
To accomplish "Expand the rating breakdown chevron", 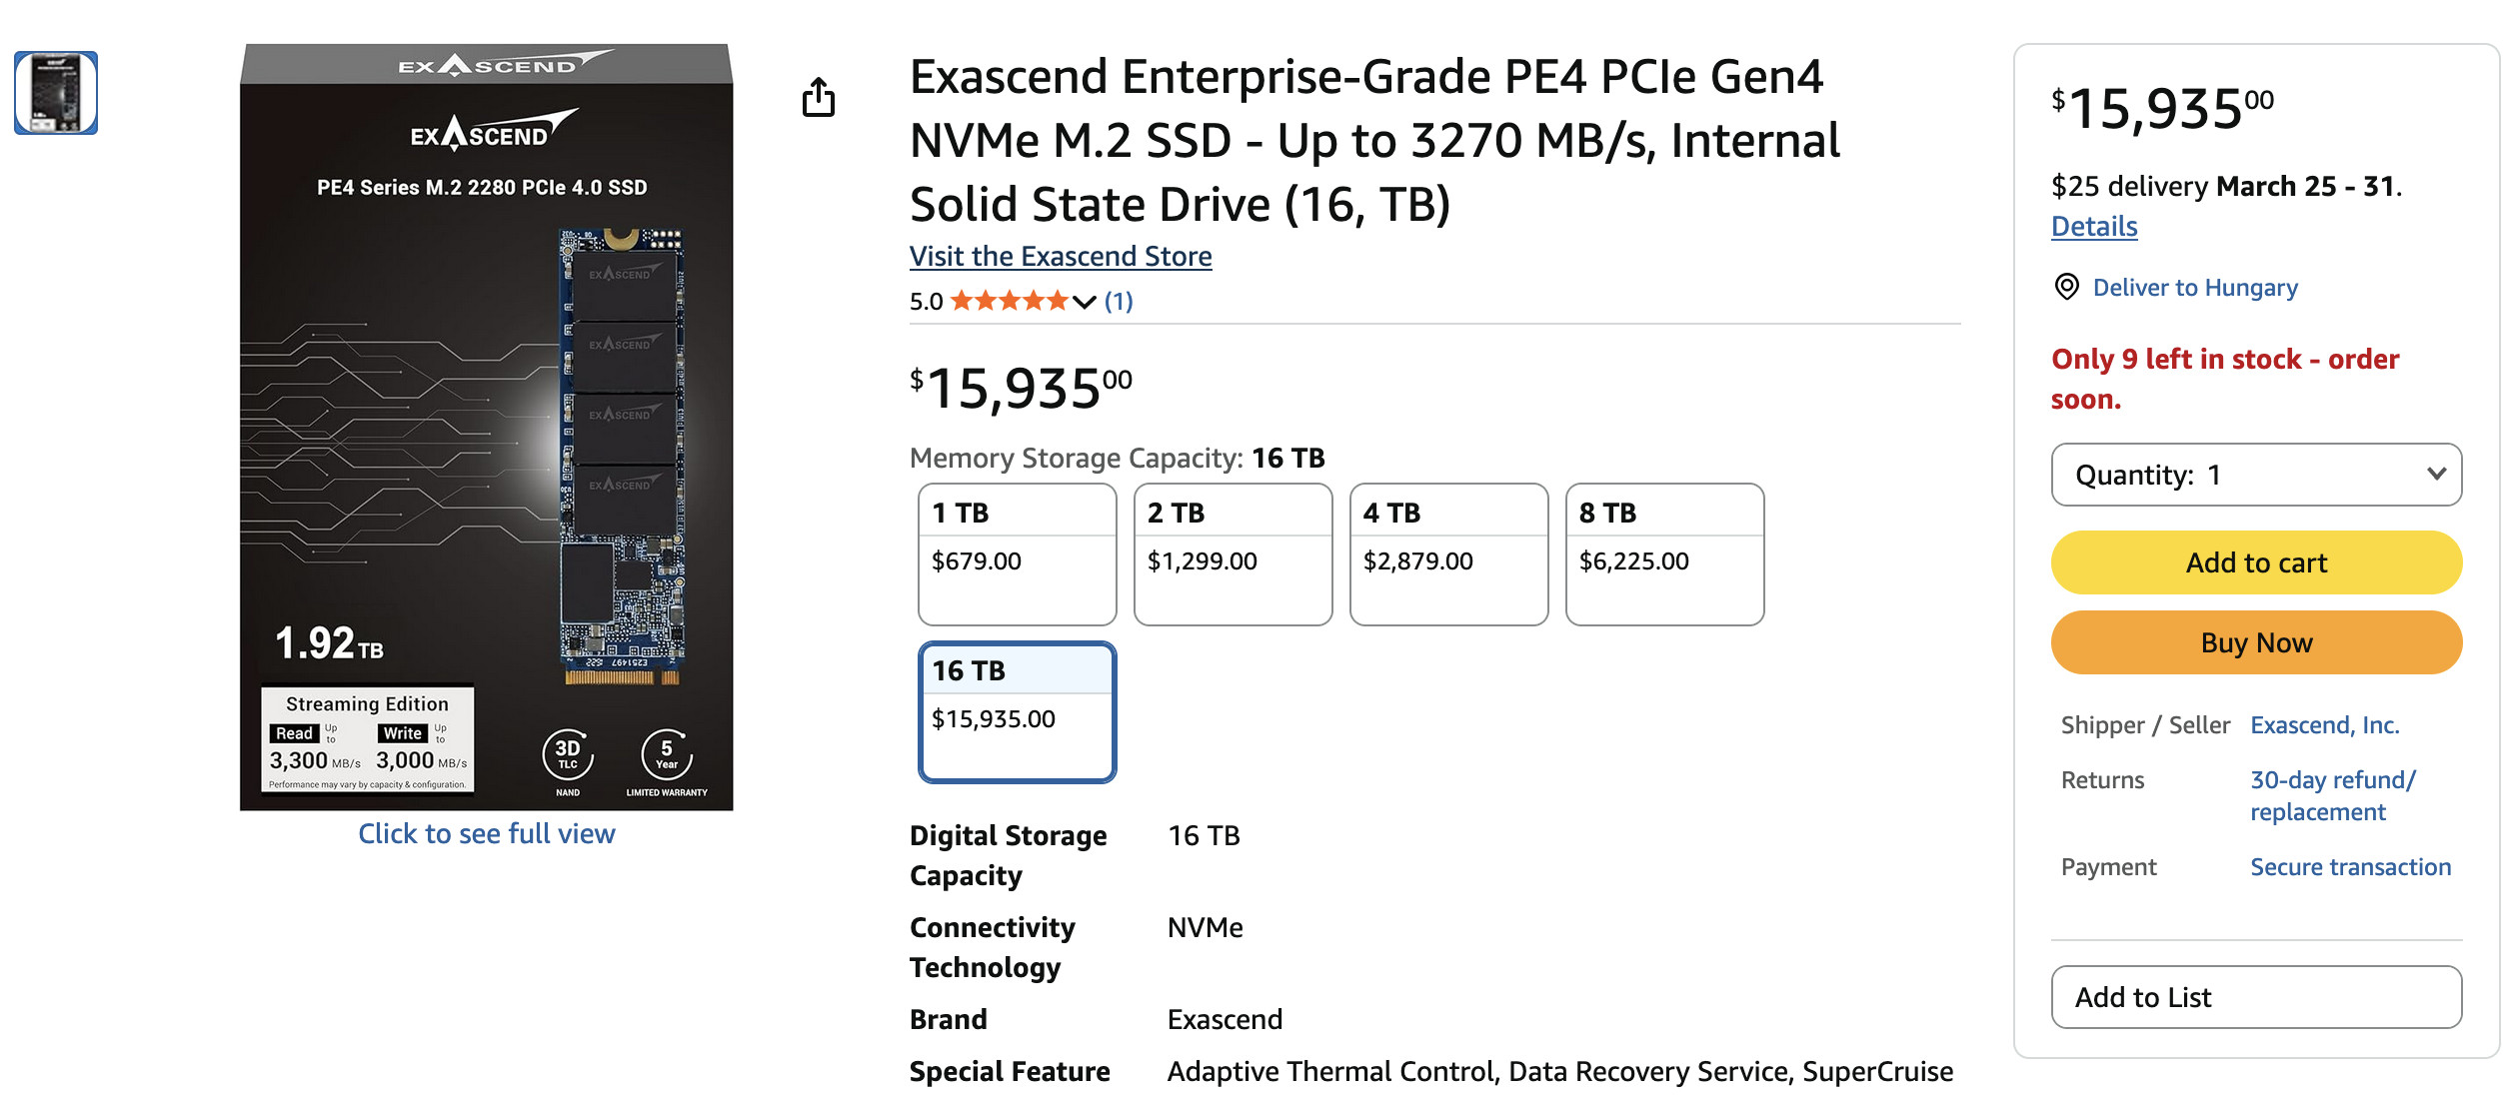I will coord(1084,302).
